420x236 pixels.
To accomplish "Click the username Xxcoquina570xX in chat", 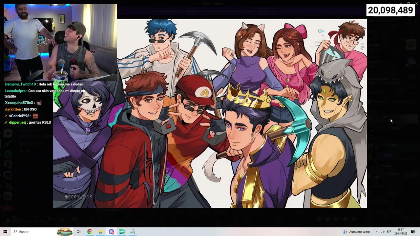I will pos(19,103).
